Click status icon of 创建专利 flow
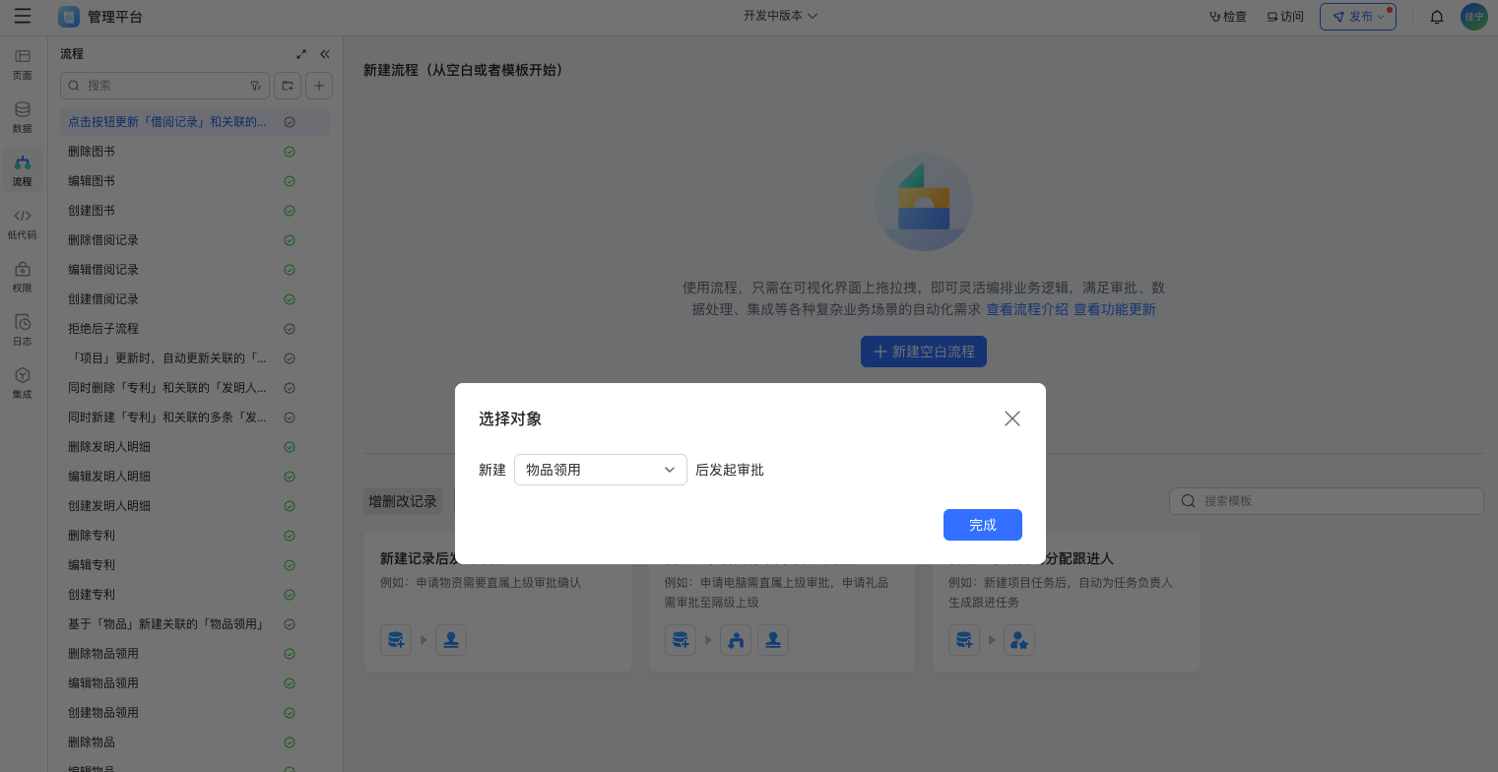This screenshot has height=772, width=1498. tap(290, 595)
